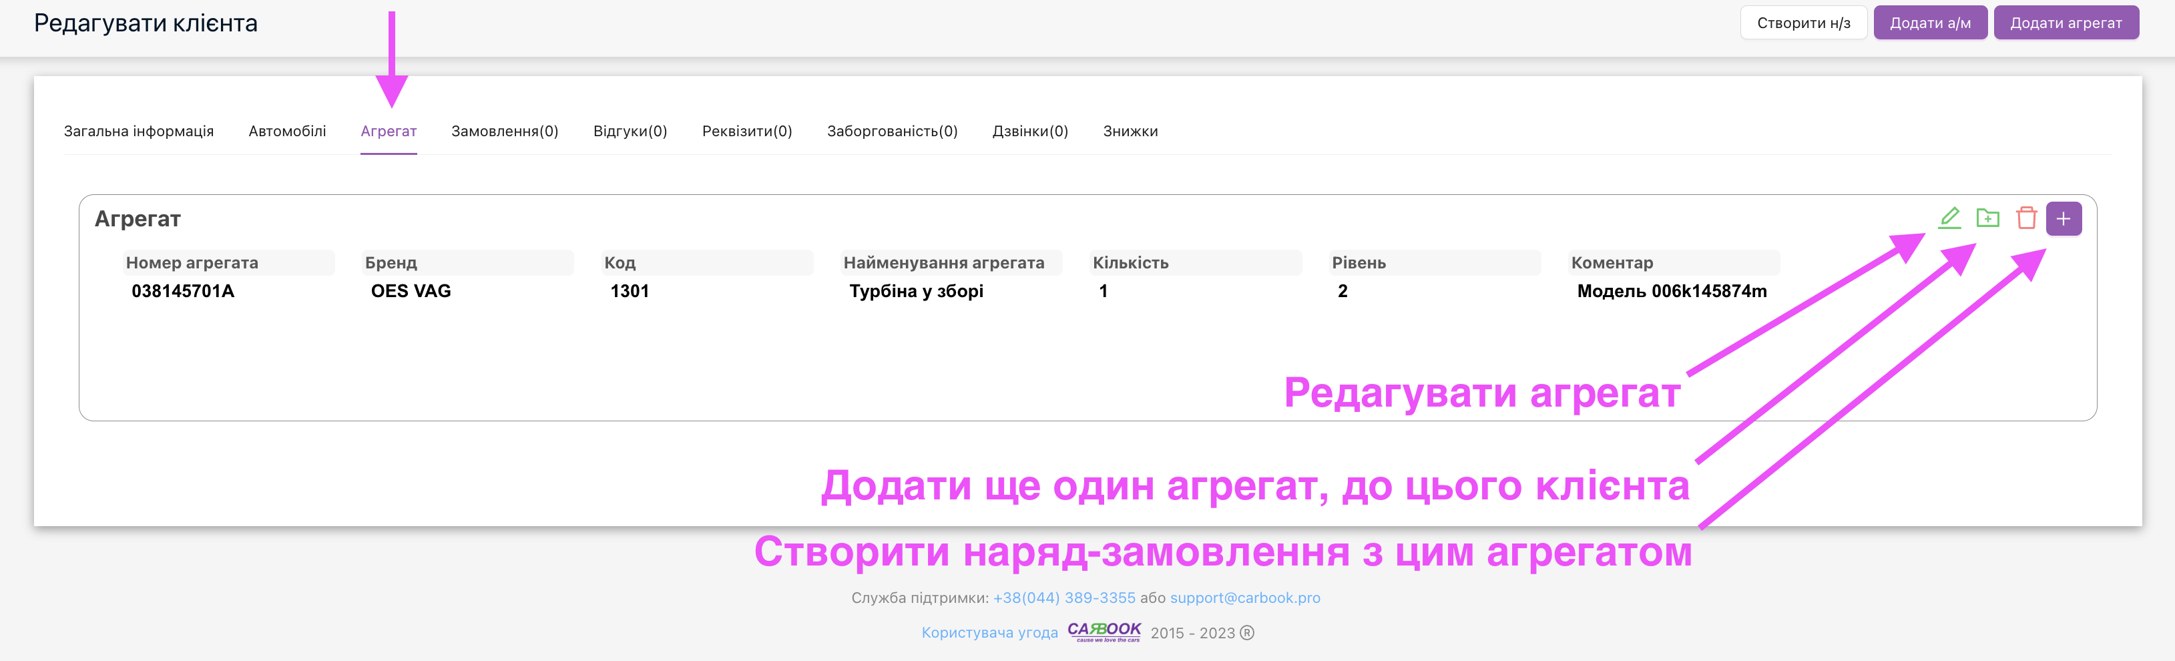
Task: Click the Додати агрегат button
Action: tap(2066, 23)
